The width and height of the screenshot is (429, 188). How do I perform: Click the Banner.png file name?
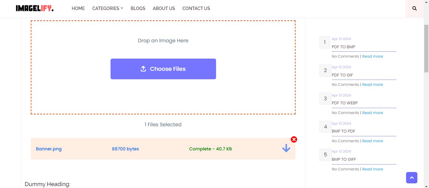click(49, 149)
